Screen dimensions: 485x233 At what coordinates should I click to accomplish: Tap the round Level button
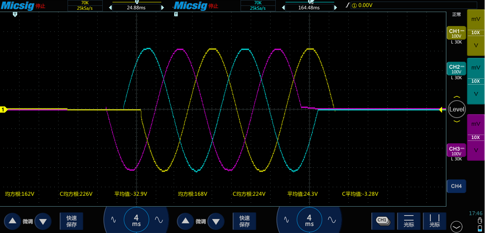pos(457,109)
